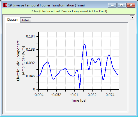Click the 0.032 x-axis tick label

point(92,95)
